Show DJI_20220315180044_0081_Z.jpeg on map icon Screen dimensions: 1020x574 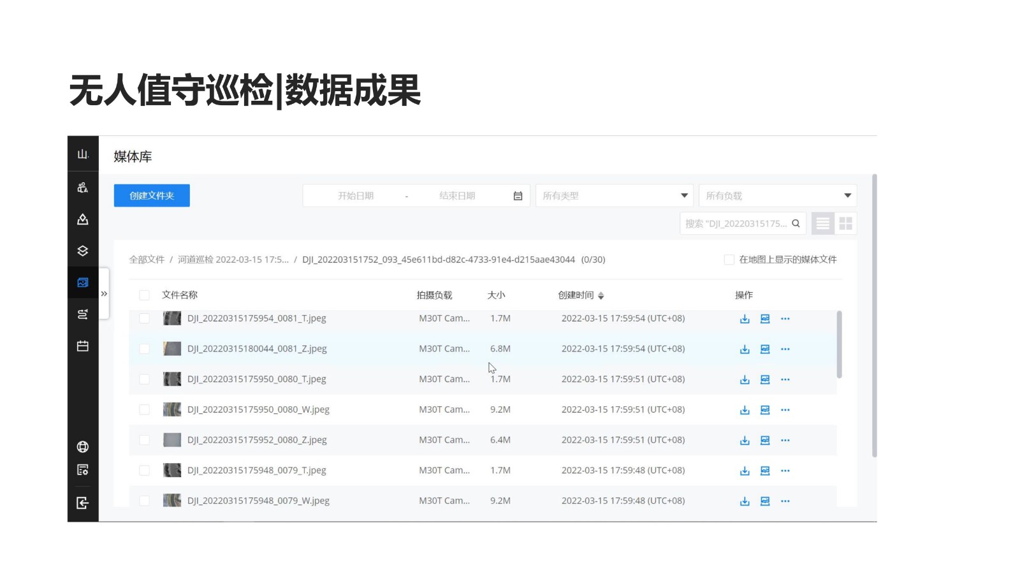coord(765,350)
